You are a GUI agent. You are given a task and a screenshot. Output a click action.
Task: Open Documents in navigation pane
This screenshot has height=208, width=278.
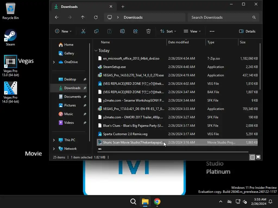pyautogui.click(x=70, y=97)
